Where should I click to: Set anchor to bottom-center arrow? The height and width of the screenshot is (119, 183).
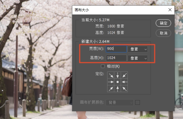pyautogui.click(x=117, y=89)
